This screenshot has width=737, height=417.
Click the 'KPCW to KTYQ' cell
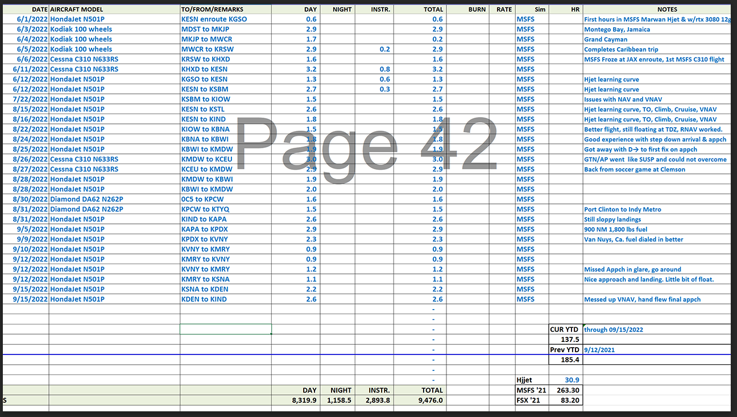click(226, 209)
